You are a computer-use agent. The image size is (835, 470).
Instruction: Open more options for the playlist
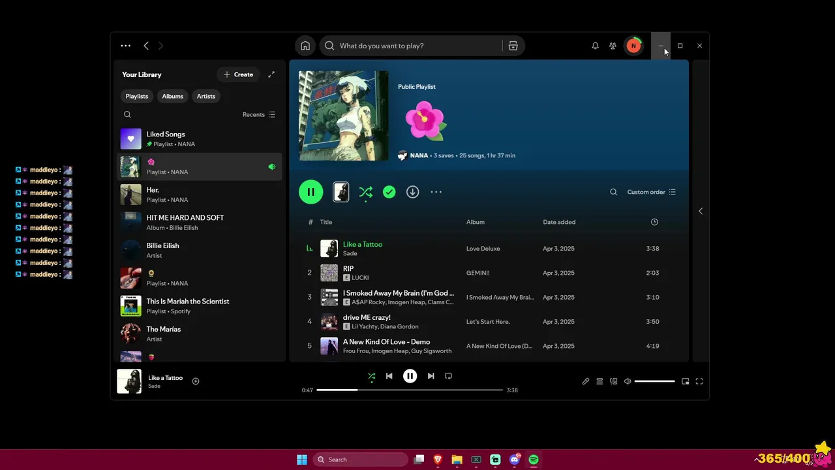[436, 192]
